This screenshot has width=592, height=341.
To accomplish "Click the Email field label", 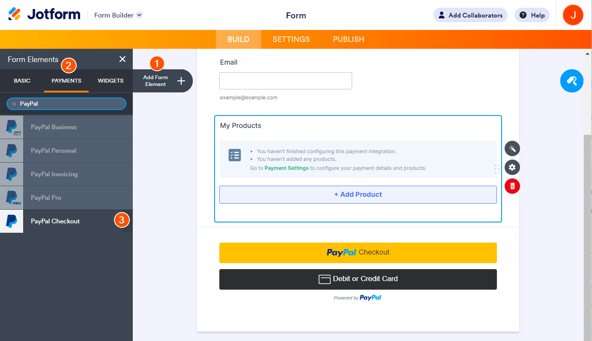I will (x=229, y=62).
